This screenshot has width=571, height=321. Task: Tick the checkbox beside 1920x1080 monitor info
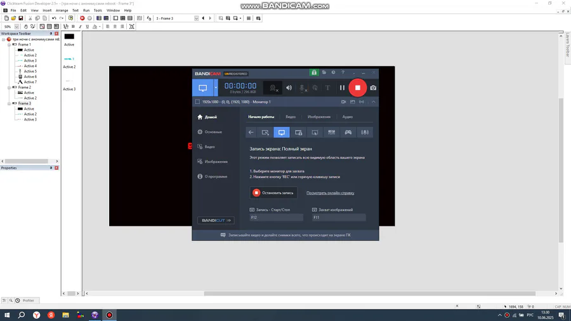pos(197,102)
